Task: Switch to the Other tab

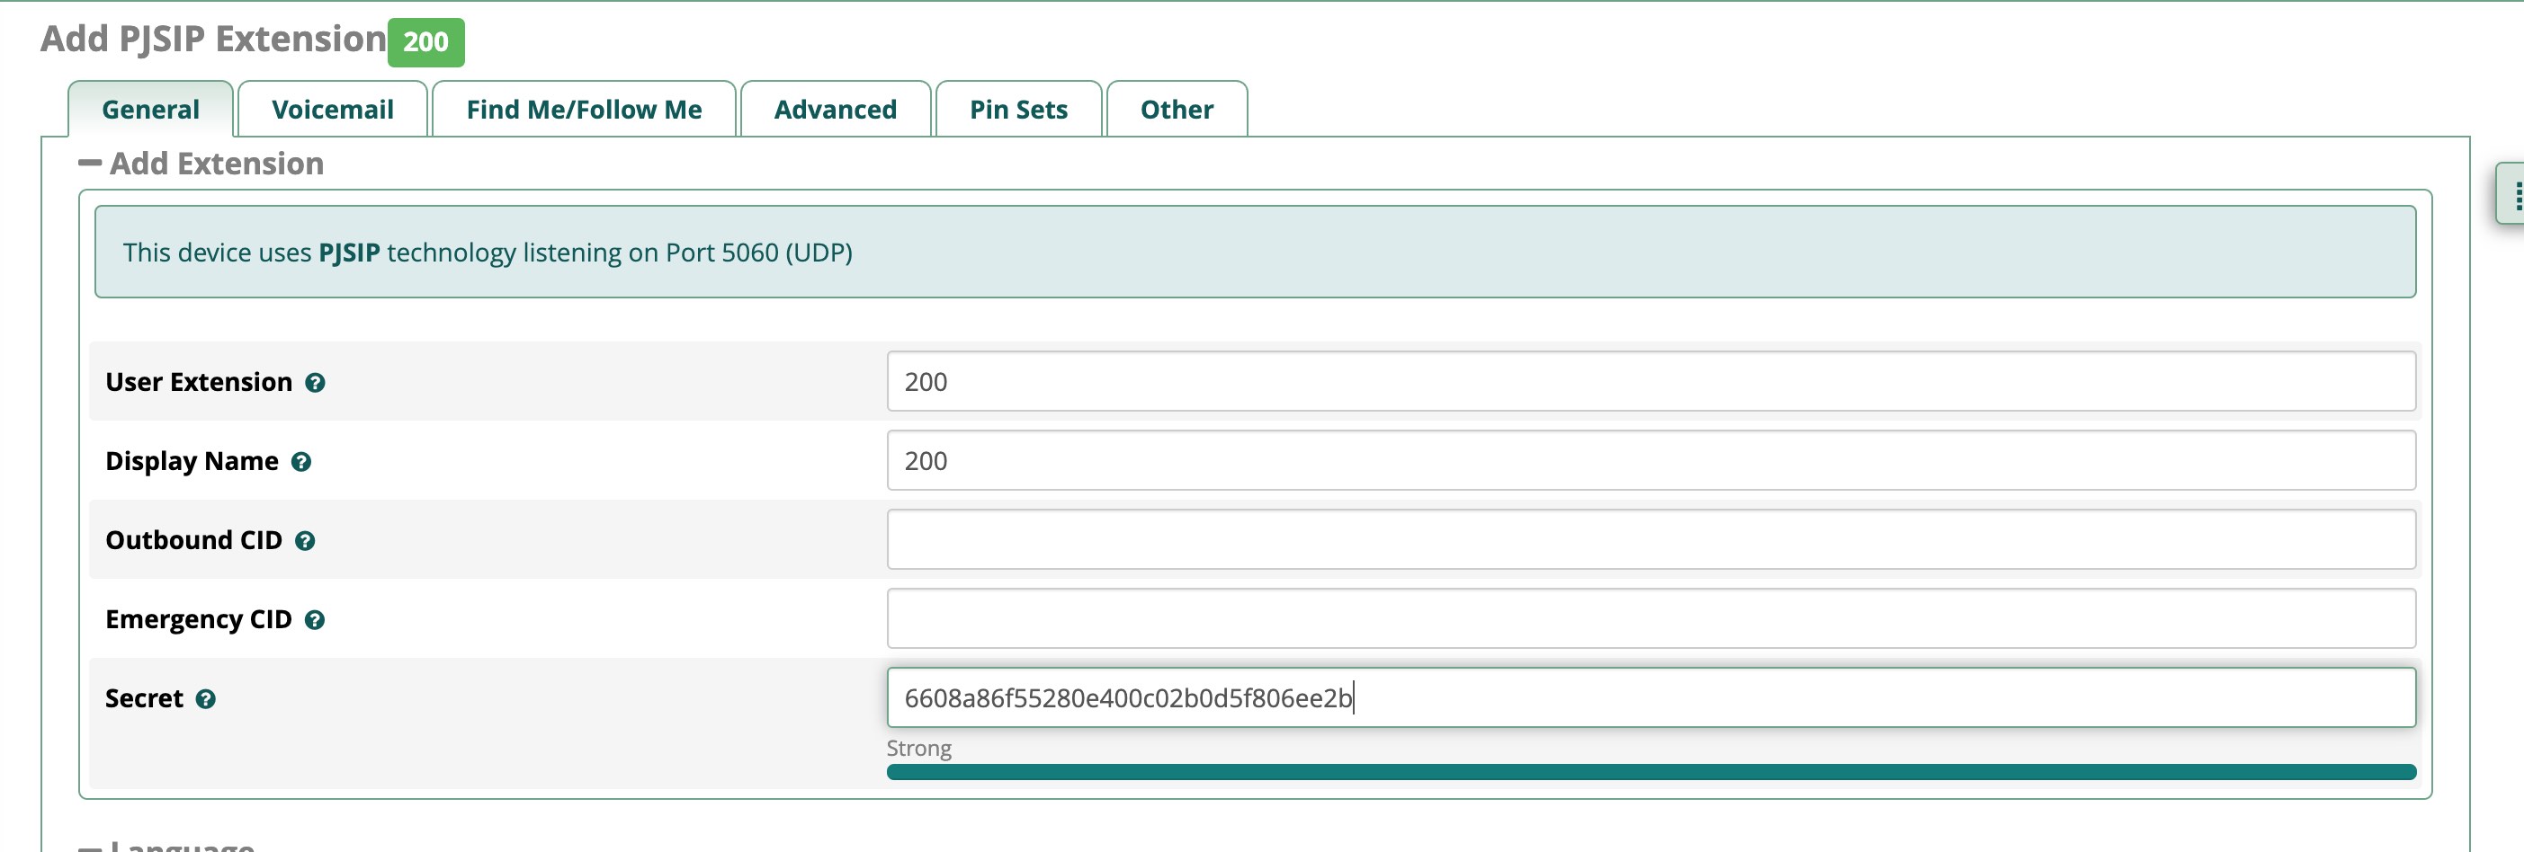Action: click(x=1176, y=110)
